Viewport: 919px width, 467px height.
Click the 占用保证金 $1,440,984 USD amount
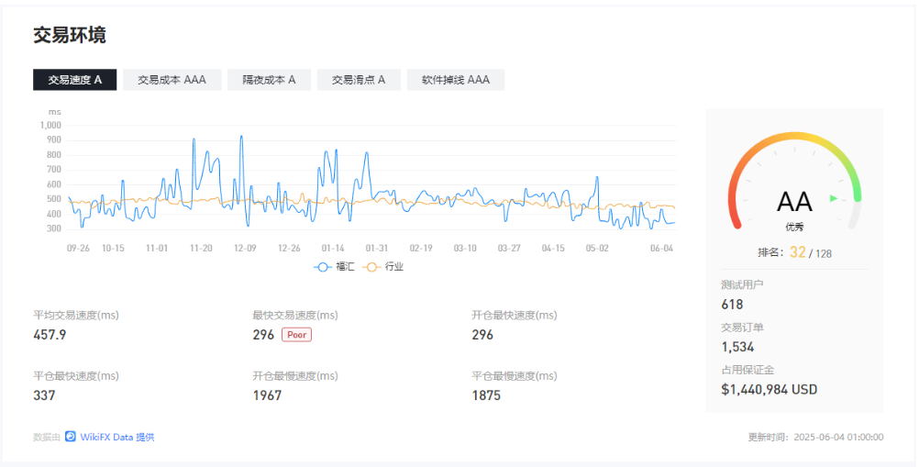click(x=769, y=389)
